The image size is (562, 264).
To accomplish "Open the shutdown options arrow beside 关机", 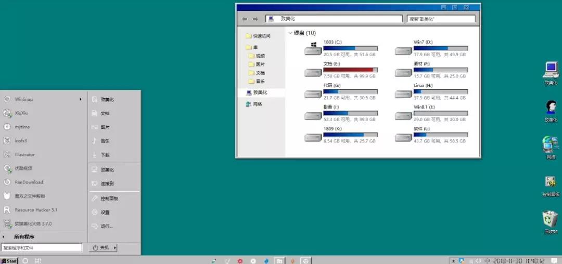I will coord(115,248).
